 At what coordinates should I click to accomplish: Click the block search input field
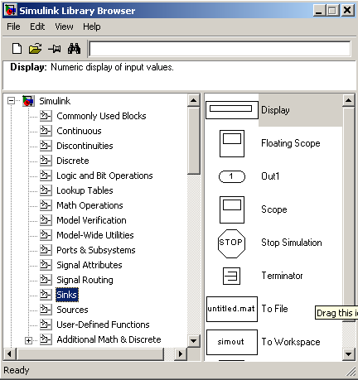tap(220, 49)
